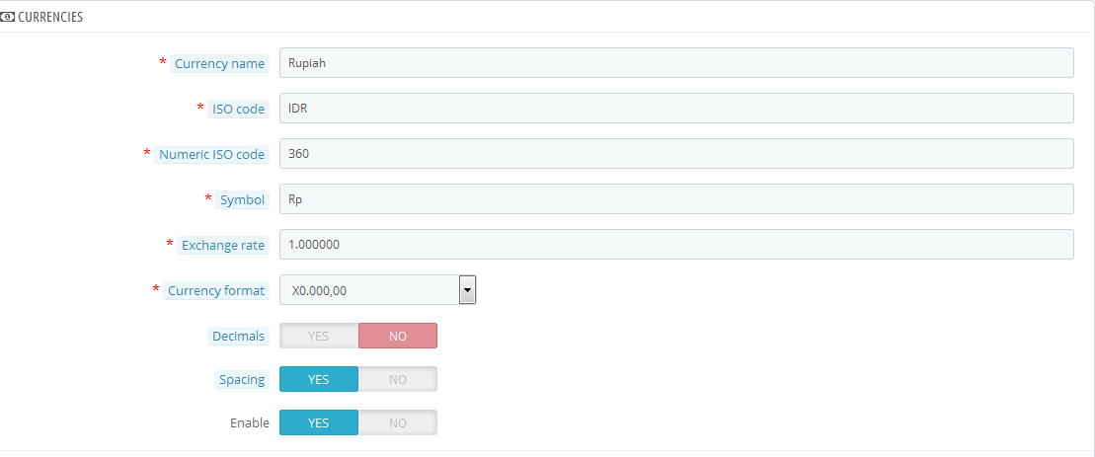Click the Currency format dropdown arrow
This screenshot has height=457, width=1095.
coord(467,290)
